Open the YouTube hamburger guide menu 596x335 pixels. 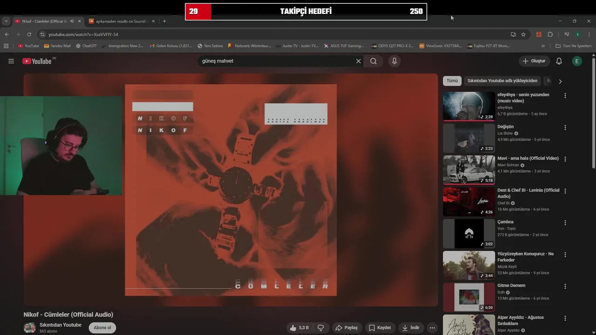tap(11, 61)
